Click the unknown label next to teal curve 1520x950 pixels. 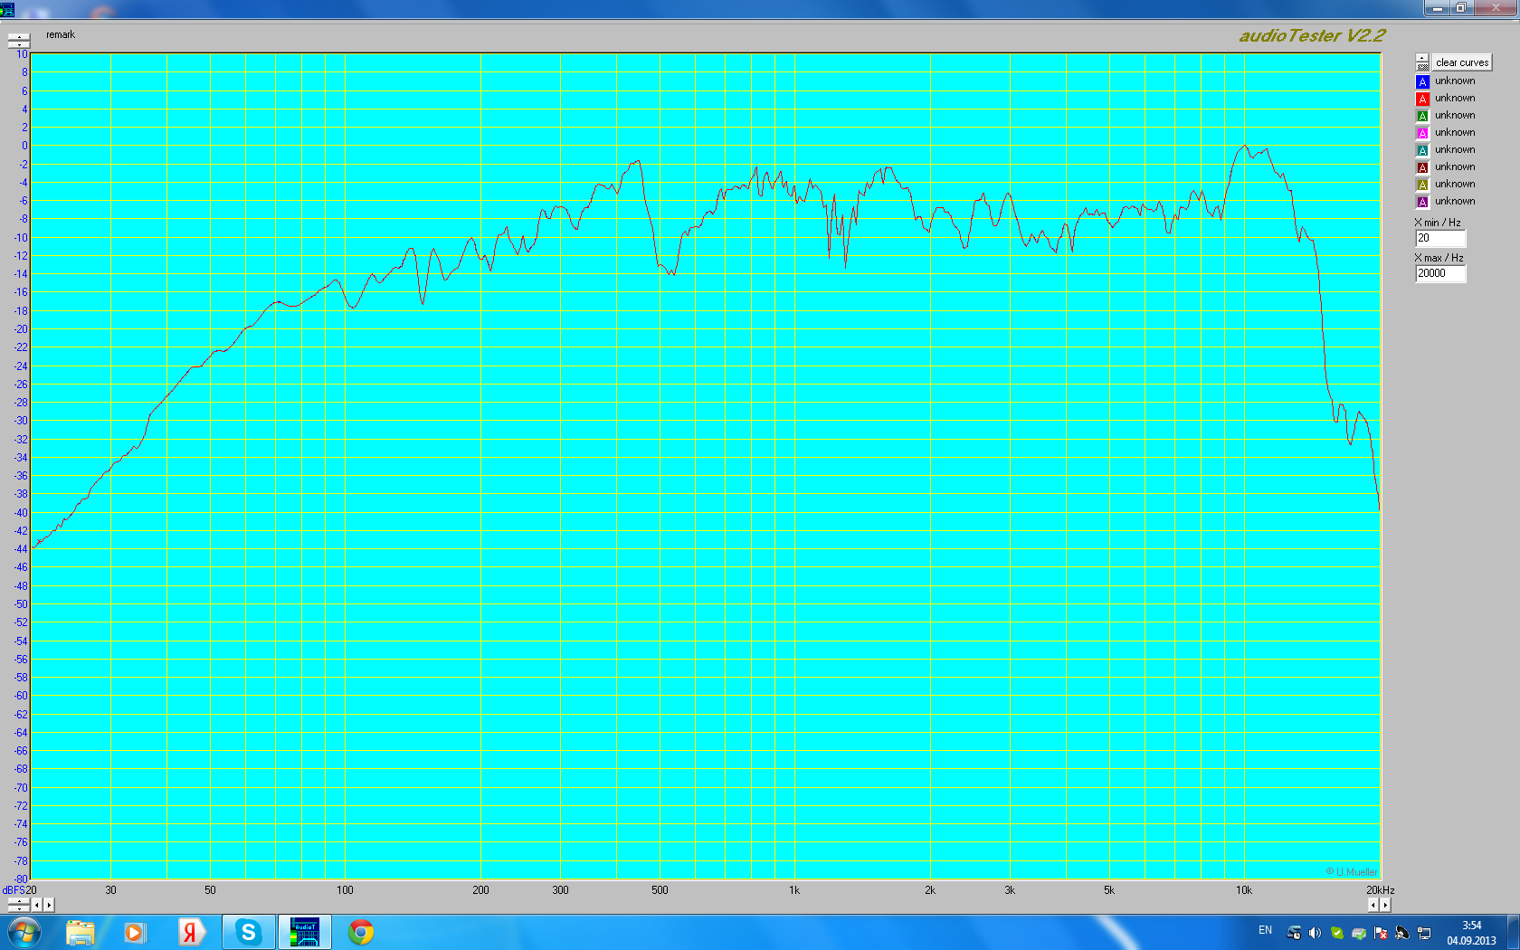pyautogui.click(x=1455, y=149)
